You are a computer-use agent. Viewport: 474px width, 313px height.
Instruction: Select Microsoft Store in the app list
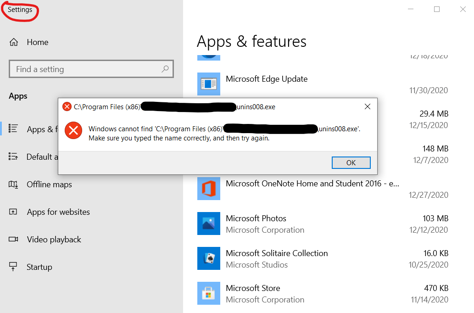pyautogui.click(x=323, y=293)
